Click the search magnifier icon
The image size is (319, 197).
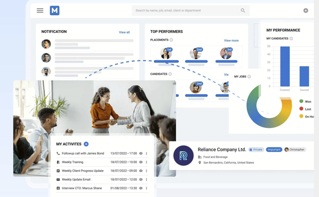[x=243, y=10]
